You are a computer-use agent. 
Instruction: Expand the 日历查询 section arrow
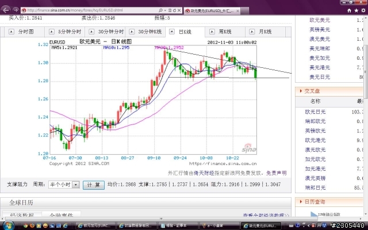301,202
